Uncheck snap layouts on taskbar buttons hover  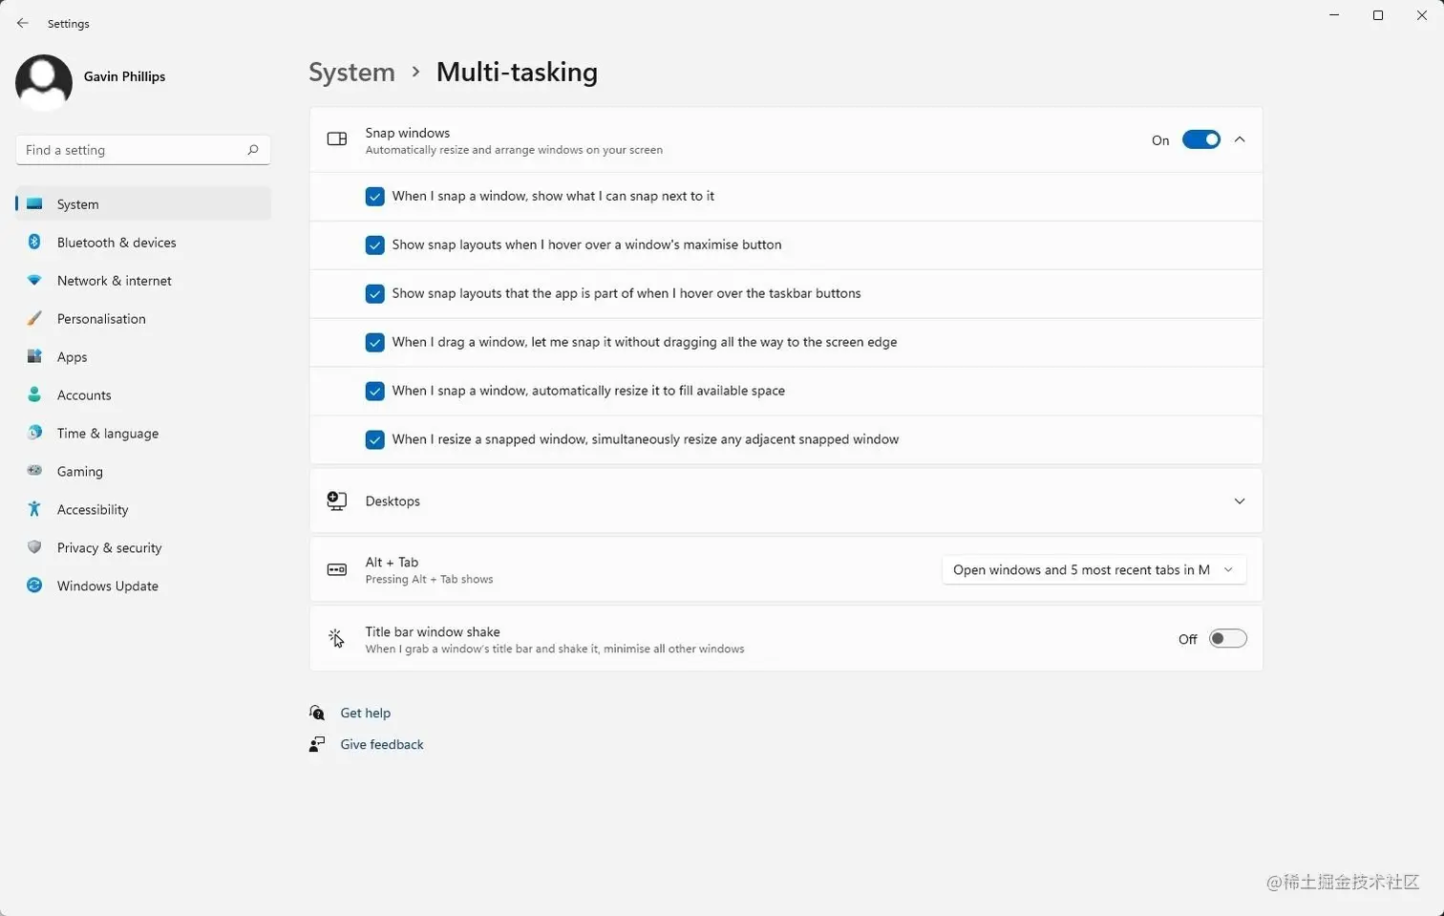375,294
